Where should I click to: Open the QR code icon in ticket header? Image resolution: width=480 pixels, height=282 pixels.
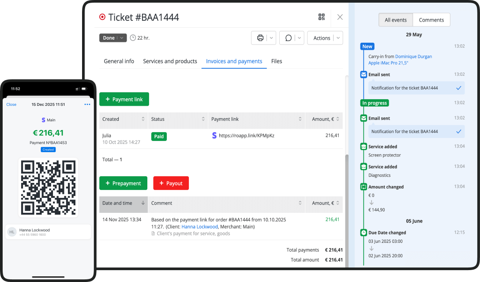click(x=321, y=17)
